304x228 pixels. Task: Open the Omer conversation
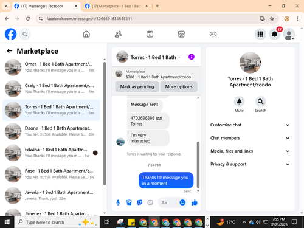point(51,67)
